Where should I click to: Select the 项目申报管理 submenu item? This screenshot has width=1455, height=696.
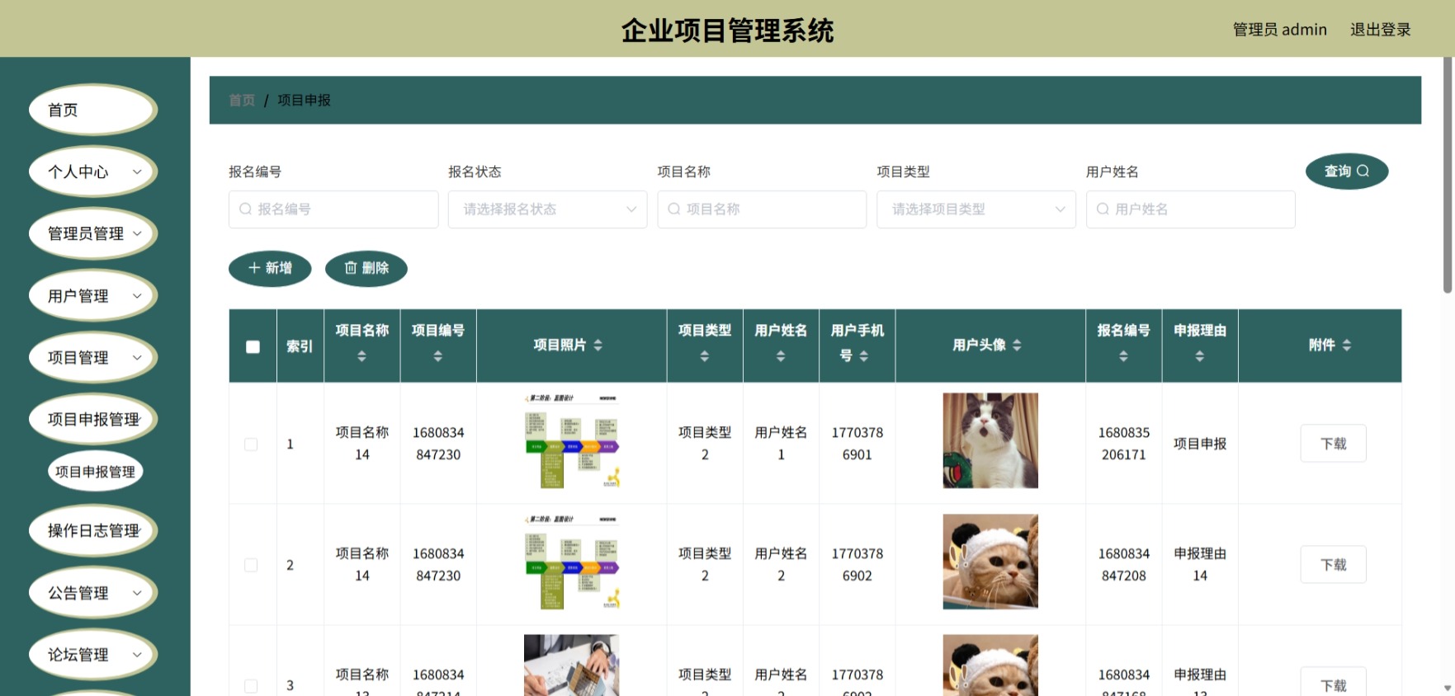click(96, 471)
